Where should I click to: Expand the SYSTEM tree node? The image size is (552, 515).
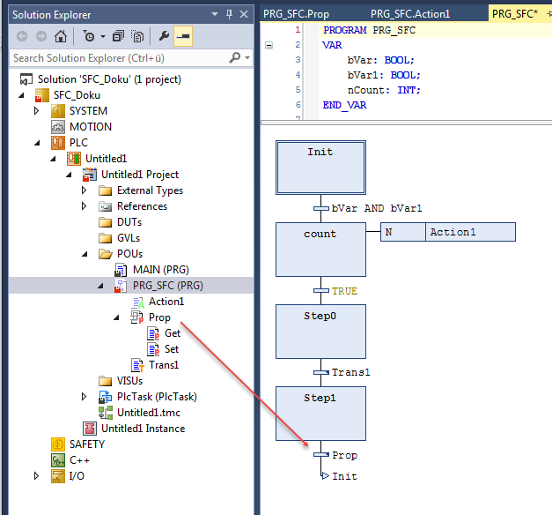pos(37,111)
